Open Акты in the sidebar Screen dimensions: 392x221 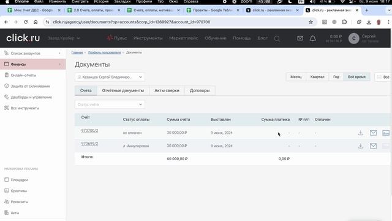coord(15,213)
